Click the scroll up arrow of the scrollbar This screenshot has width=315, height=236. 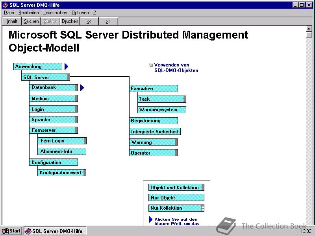click(309, 29)
